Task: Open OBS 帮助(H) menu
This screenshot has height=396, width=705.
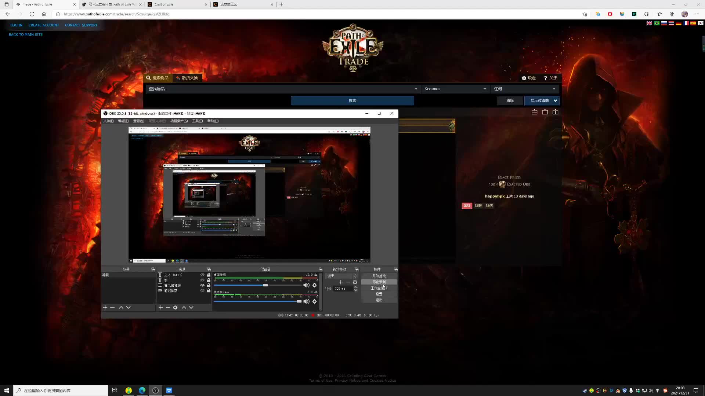Action: tap(213, 121)
